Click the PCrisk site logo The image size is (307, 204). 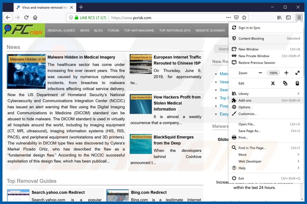click(24, 30)
